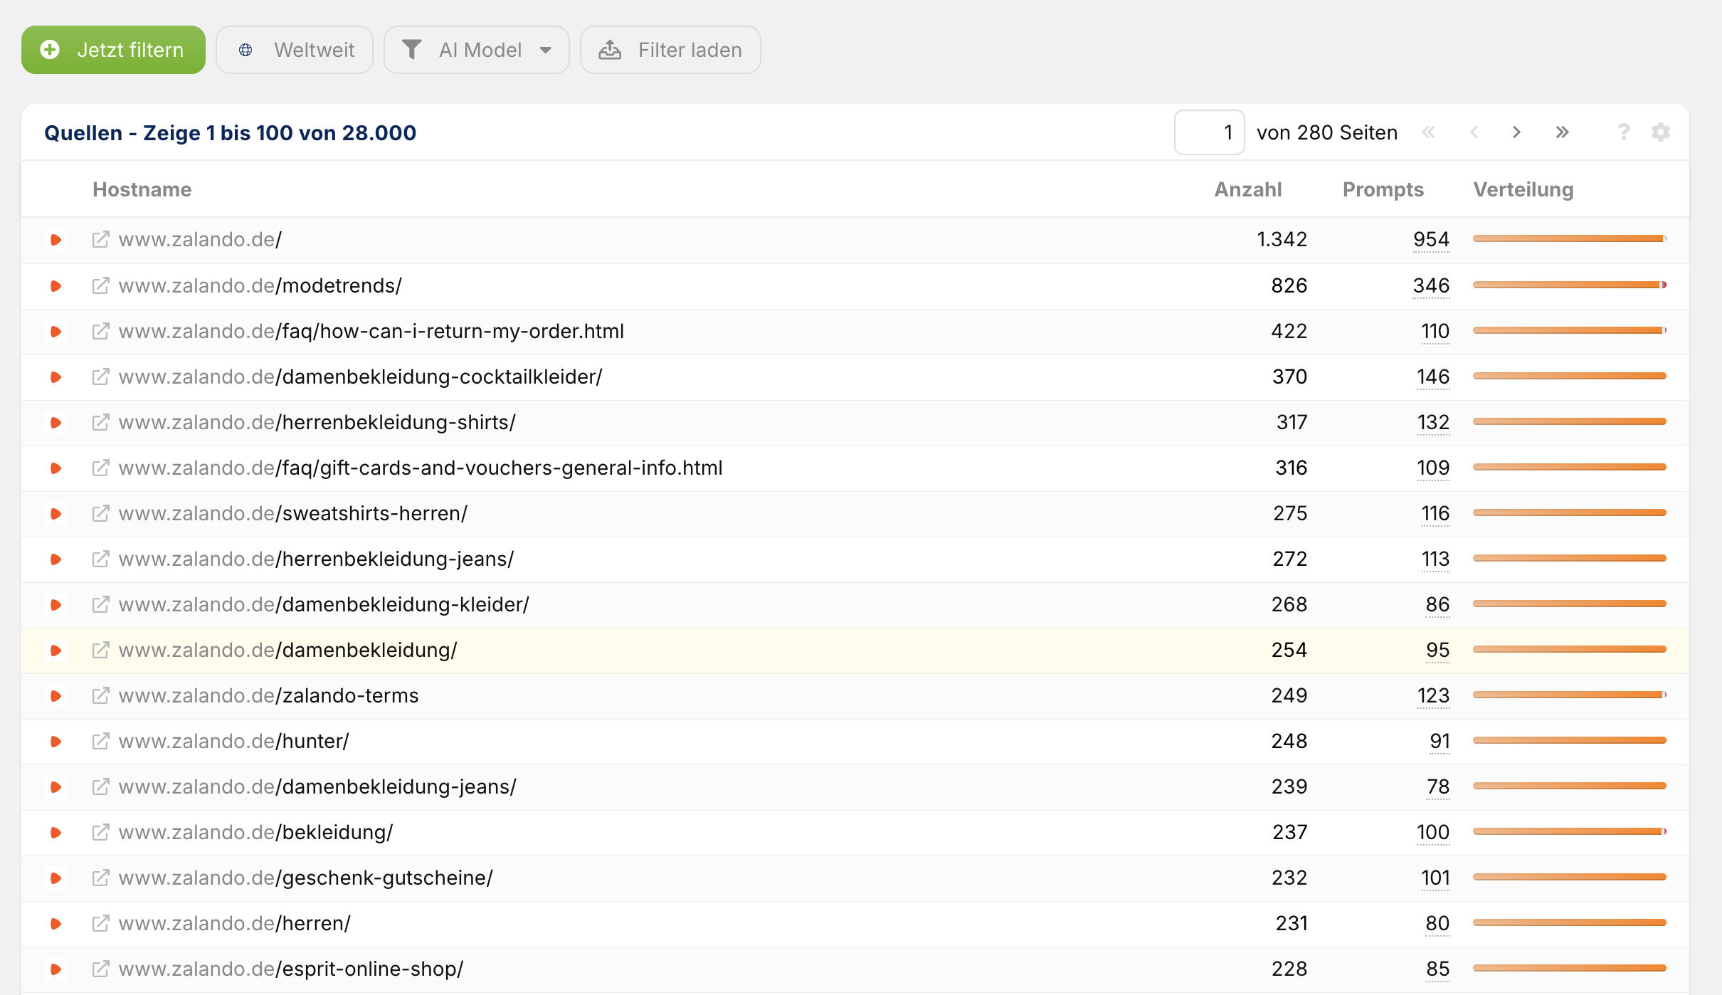This screenshot has width=1722, height=995.
Task: Click the table help question mark icon
Action: coord(1623,132)
